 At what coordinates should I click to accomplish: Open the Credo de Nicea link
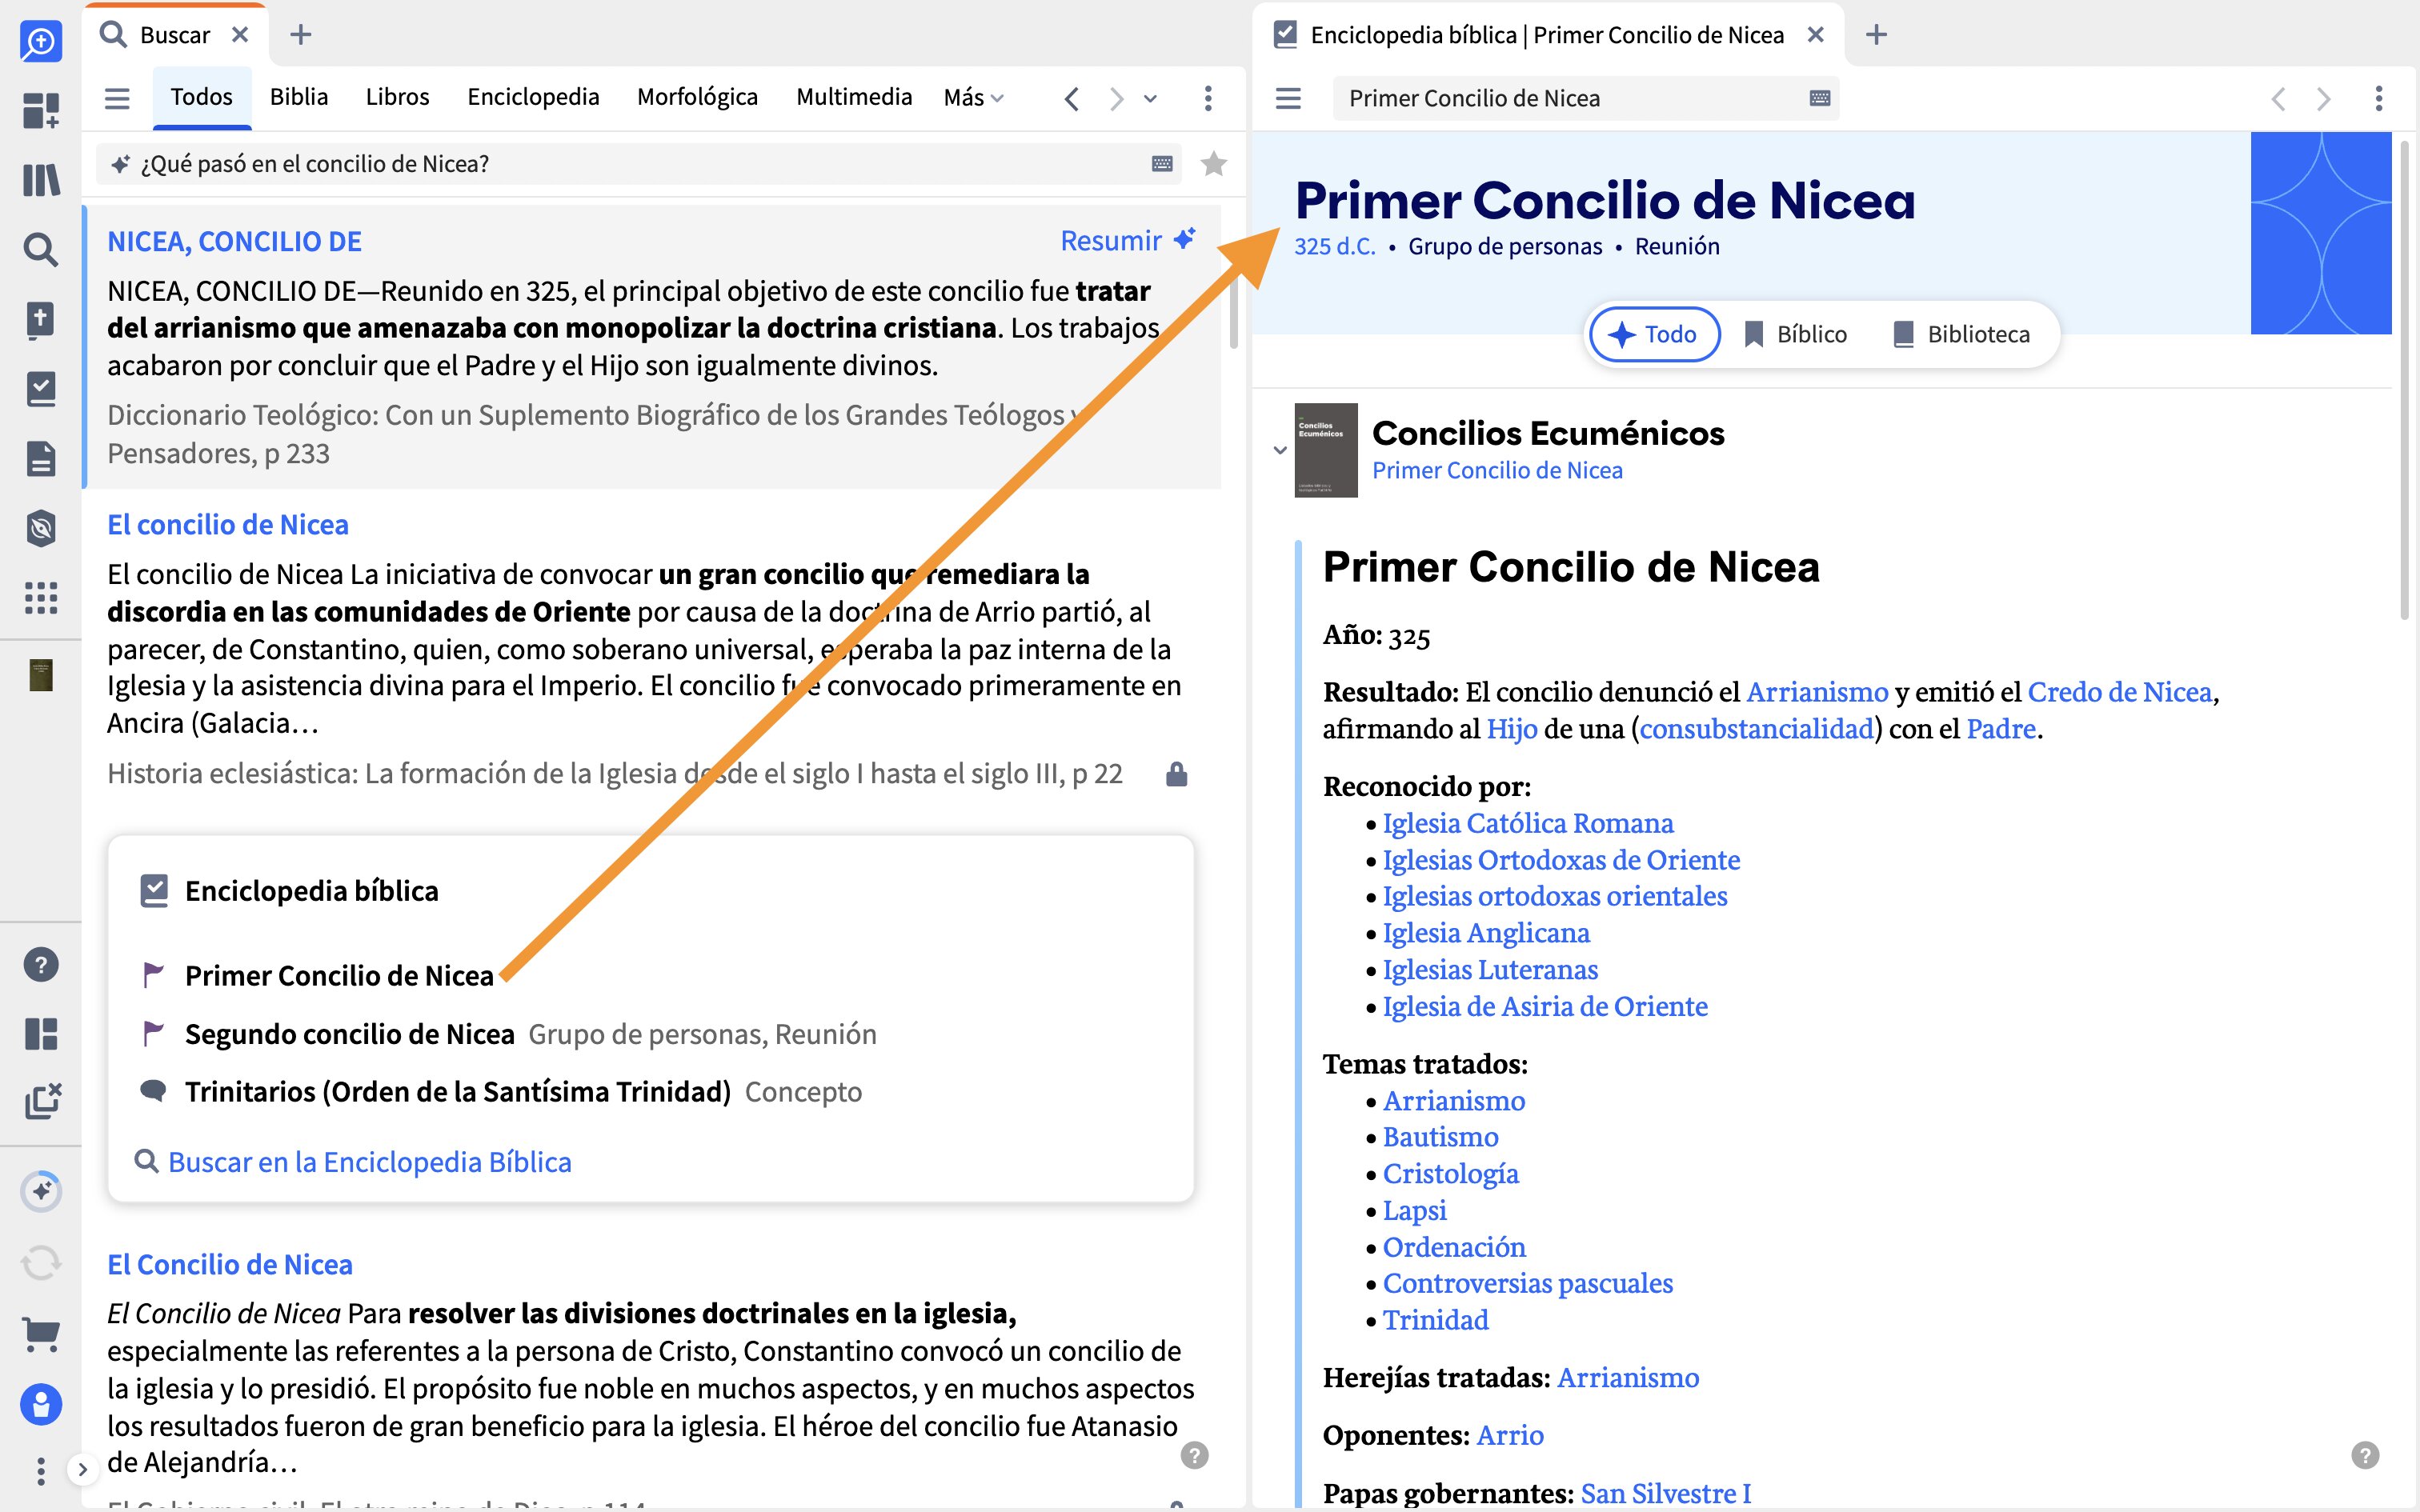pos(2119,692)
